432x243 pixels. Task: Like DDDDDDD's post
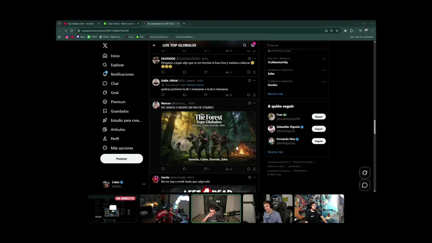(x=206, y=72)
